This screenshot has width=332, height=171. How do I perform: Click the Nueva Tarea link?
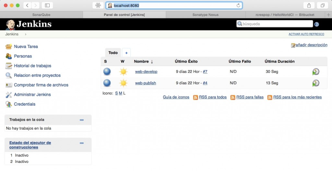[x=26, y=47]
